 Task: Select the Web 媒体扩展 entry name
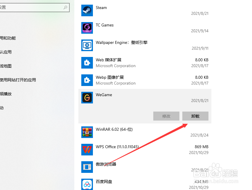tap(109, 60)
